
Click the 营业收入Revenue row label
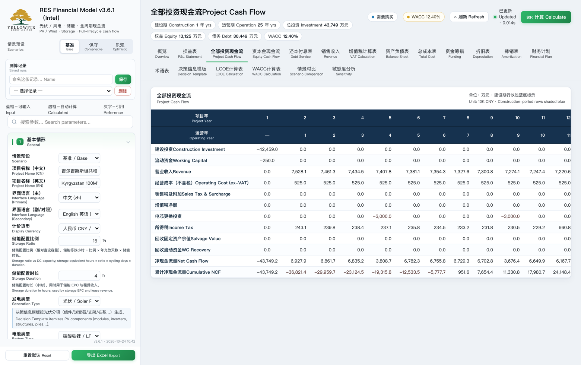tap(173, 172)
